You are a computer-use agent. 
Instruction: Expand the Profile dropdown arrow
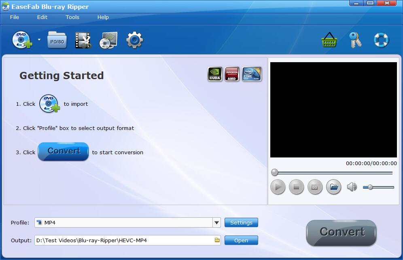pos(216,222)
